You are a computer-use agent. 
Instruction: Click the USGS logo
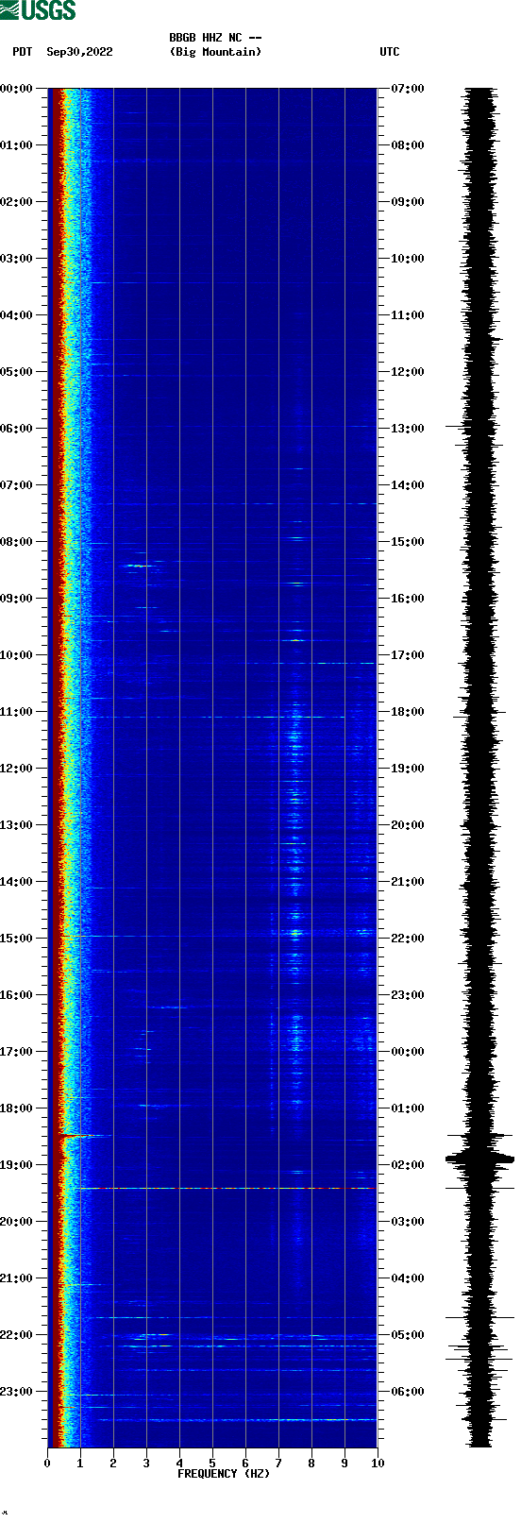tap(38, 10)
